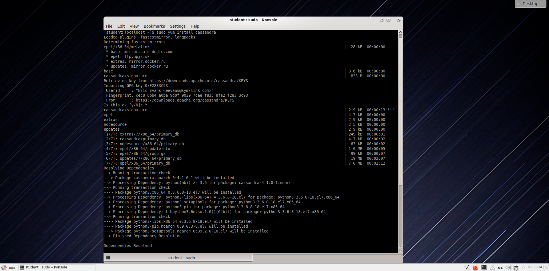Image resolution: width=549 pixels, height=271 pixels.
Task: Open the File menu in Konsole
Action: point(109,26)
